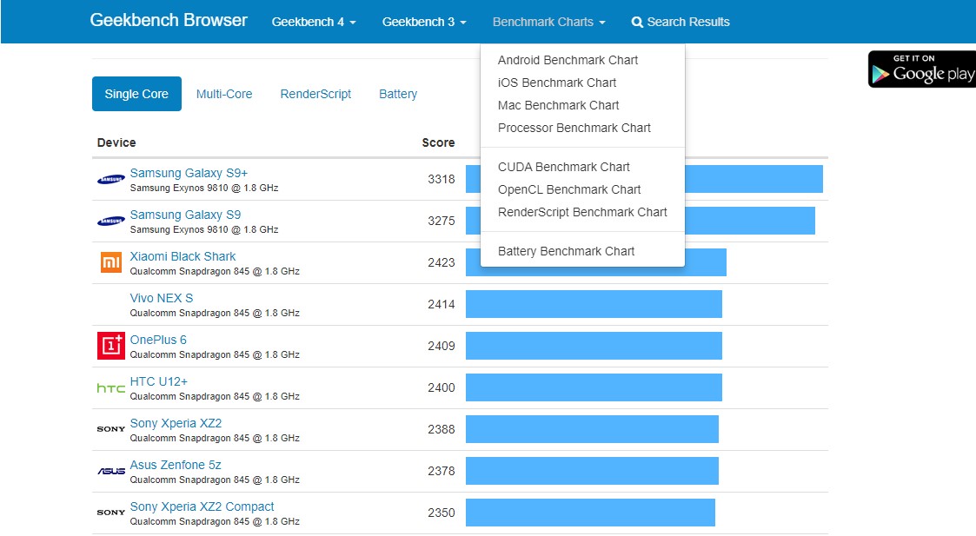Click the OnePlus logo next to OnePlus 6
This screenshot has width=976, height=536.
tap(110, 345)
